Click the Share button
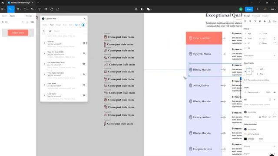Screen dimensions: 278x156 pyautogui.click(x=249, y=9)
